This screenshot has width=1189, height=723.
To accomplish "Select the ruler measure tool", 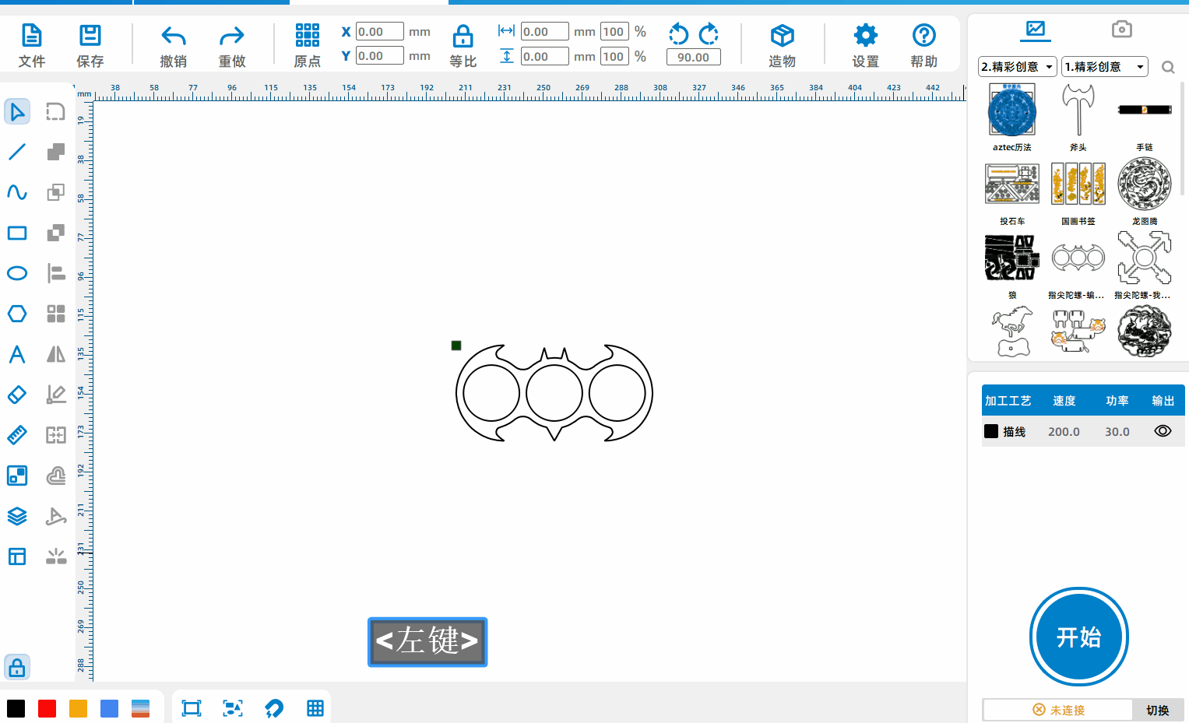I will point(17,435).
